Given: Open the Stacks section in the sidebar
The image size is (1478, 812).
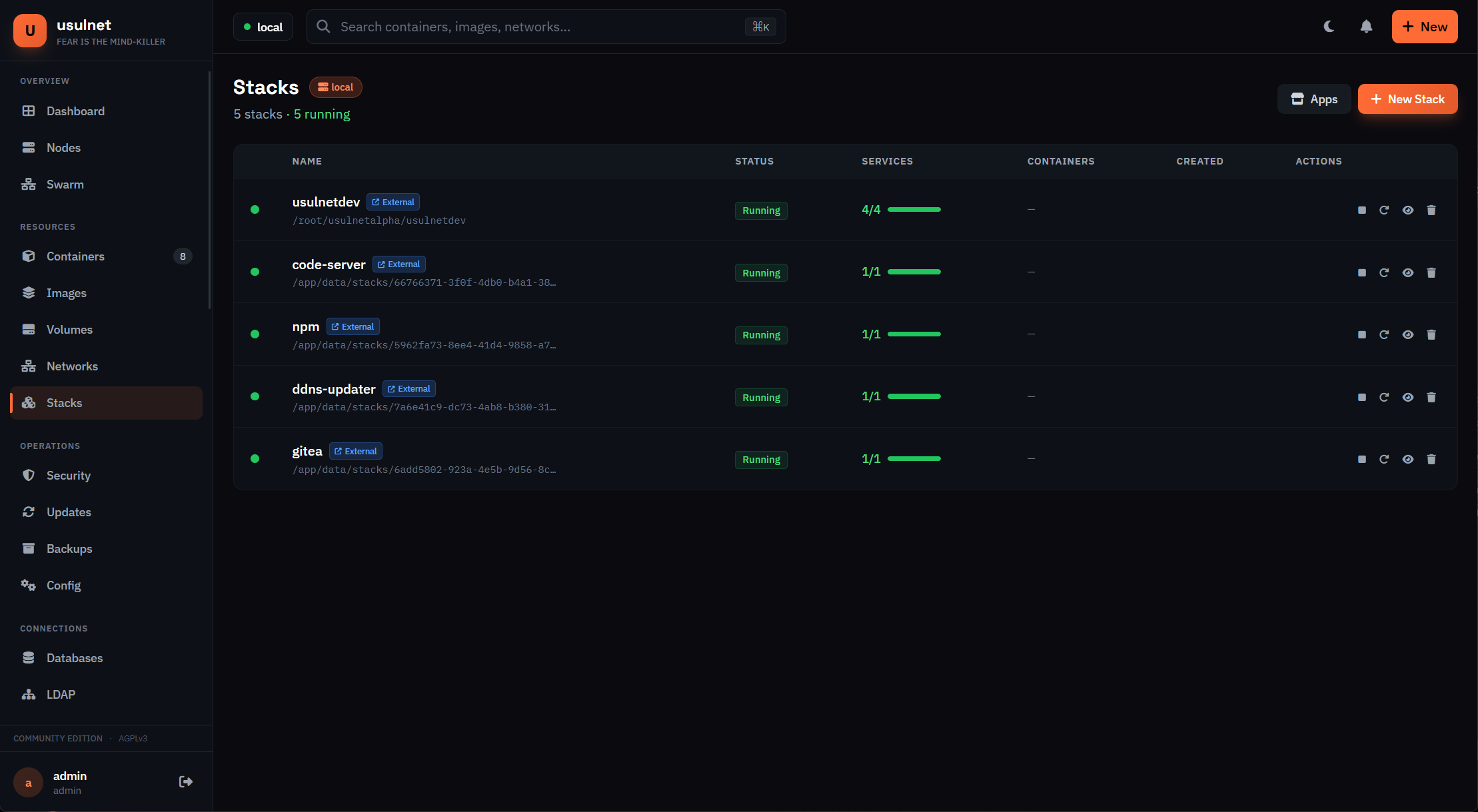Looking at the screenshot, I should (x=64, y=402).
